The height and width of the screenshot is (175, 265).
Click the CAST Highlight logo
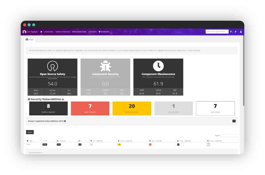[30, 32]
